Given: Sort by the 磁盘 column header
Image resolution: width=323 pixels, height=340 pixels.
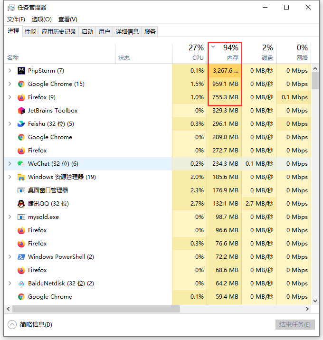Looking at the screenshot, I should [x=259, y=53].
